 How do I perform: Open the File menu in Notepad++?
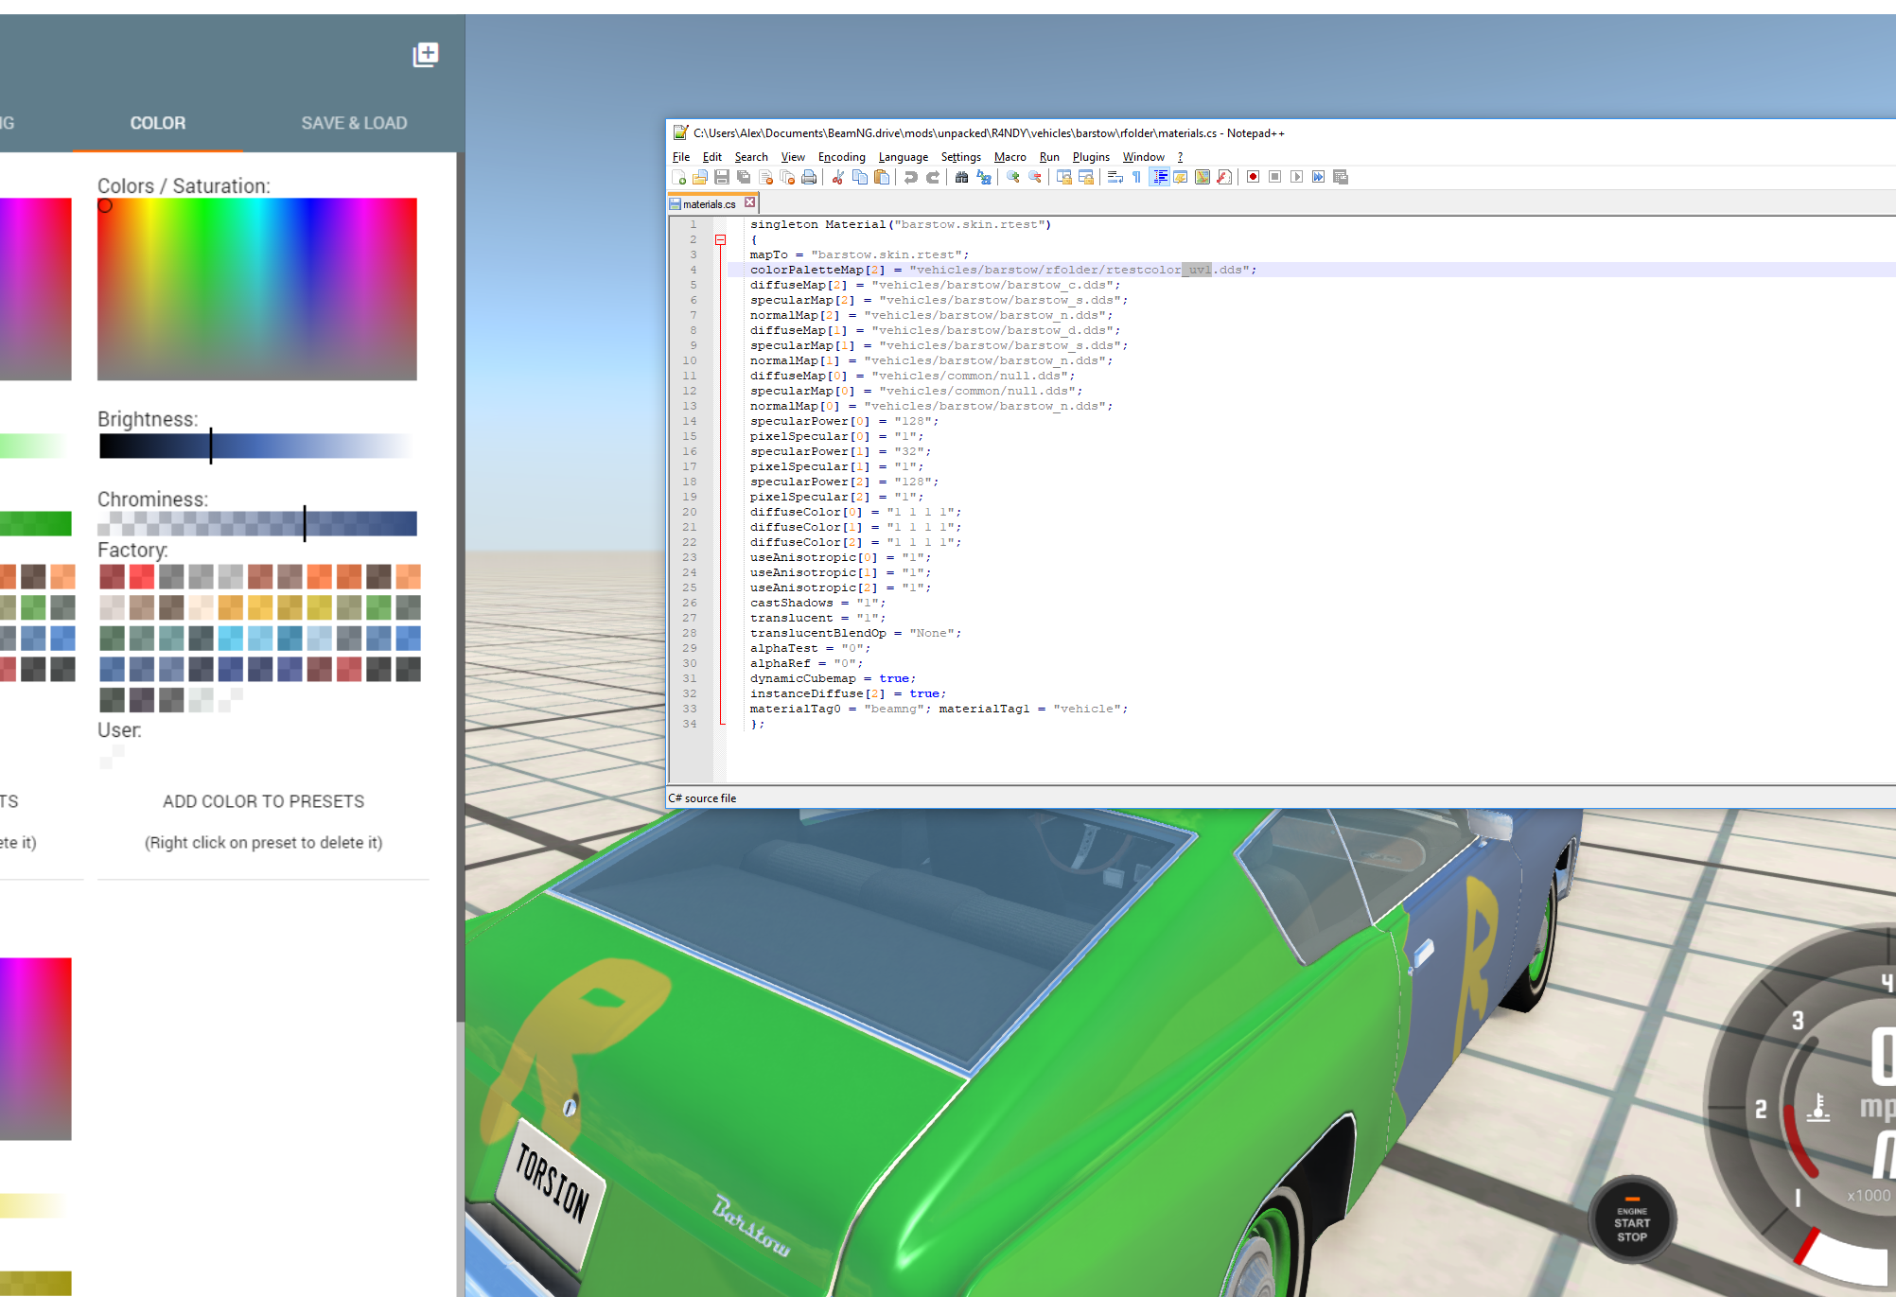point(681,157)
